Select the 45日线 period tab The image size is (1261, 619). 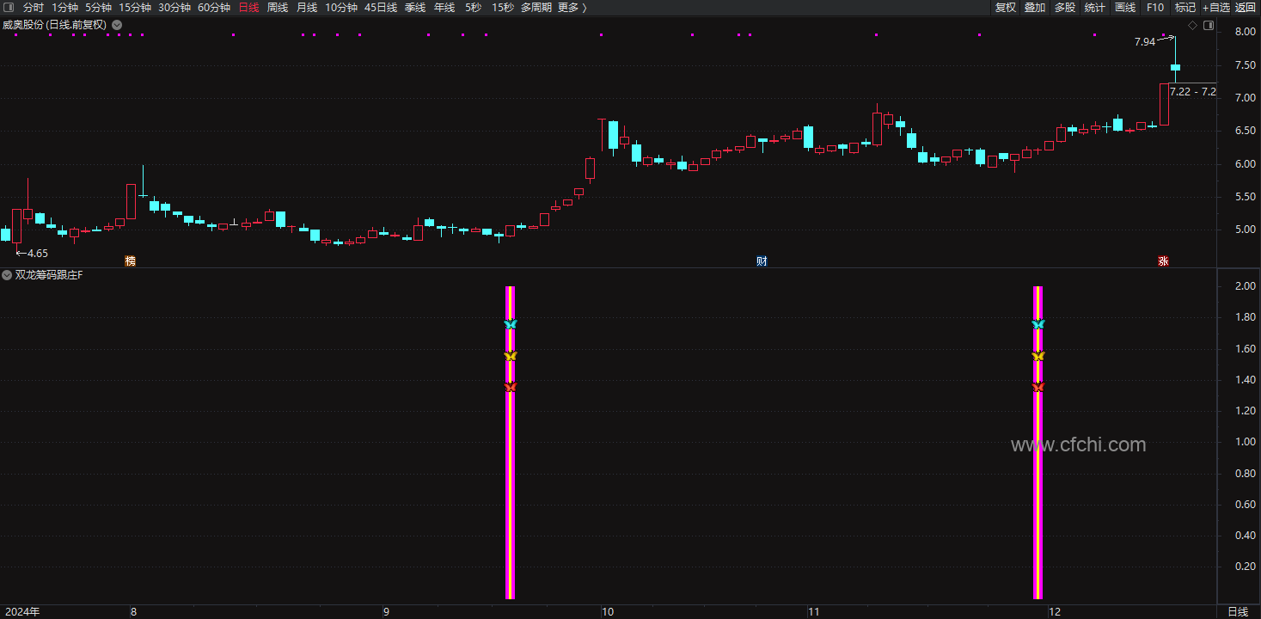tap(381, 8)
